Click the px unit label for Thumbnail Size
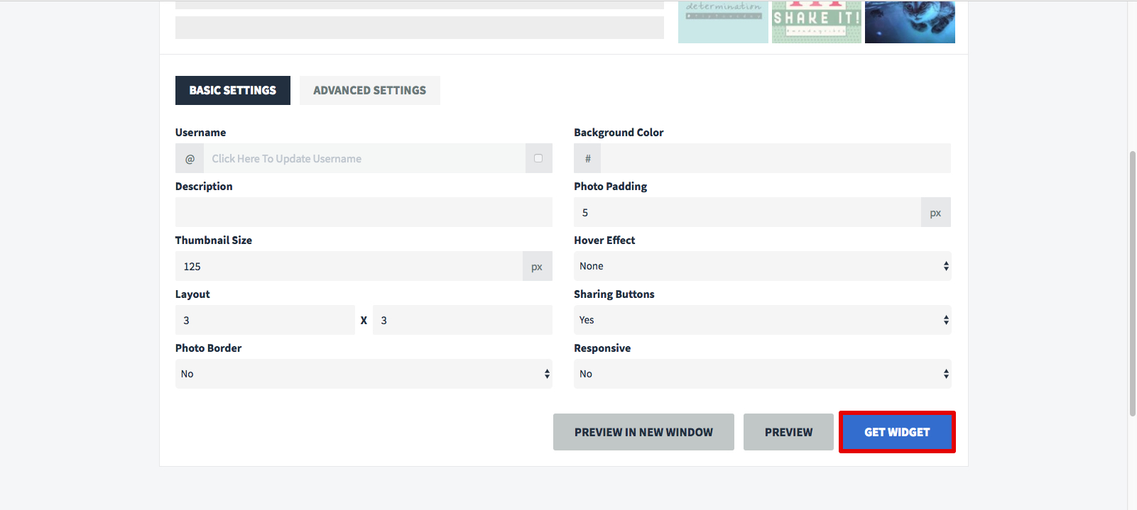Image resolution: width=1137 pixels, height=510 pixels. [537, 266]
